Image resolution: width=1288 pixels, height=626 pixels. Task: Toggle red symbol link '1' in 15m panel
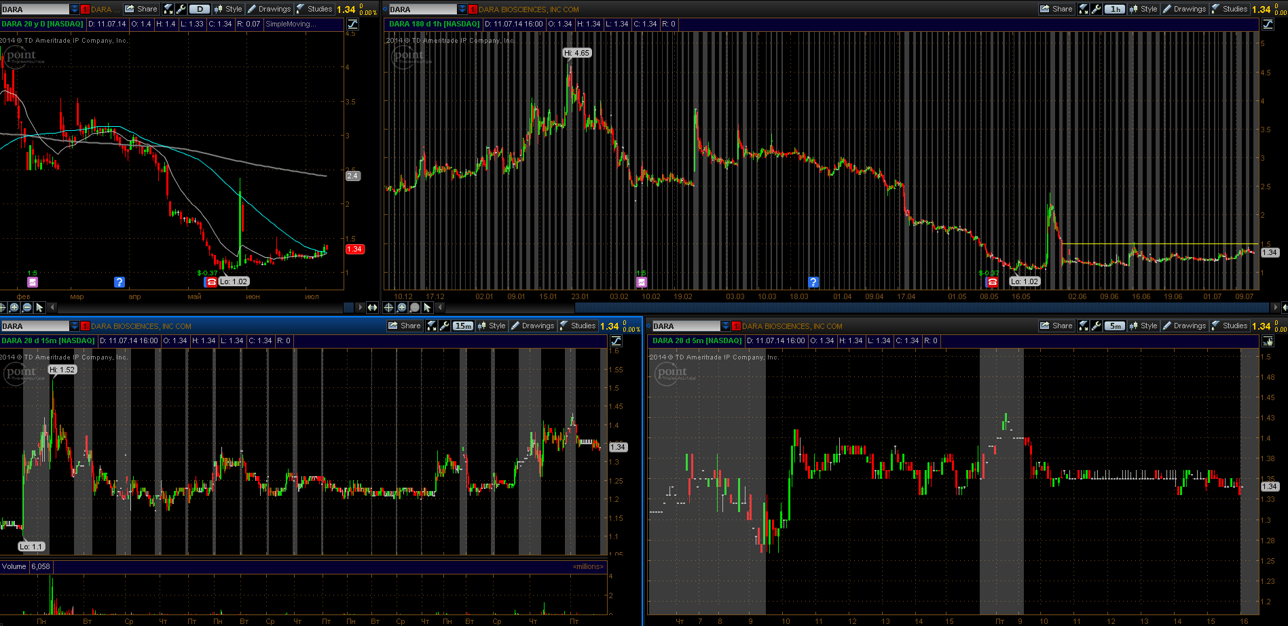[x=85, y=326]
